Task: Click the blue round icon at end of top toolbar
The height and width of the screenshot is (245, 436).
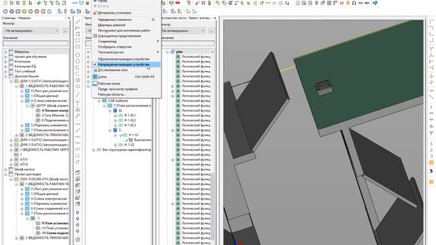Action: click(375, 3)
